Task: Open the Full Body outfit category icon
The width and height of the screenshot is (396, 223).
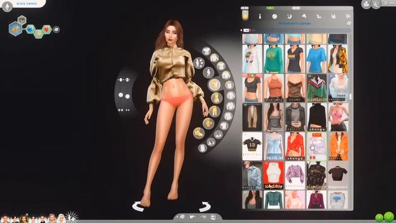Action: point(217,98)
